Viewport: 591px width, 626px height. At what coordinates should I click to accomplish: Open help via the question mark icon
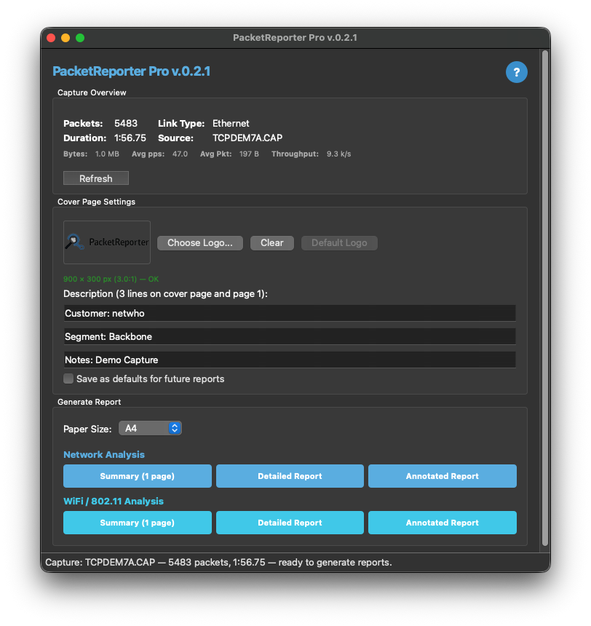(516, 72)
